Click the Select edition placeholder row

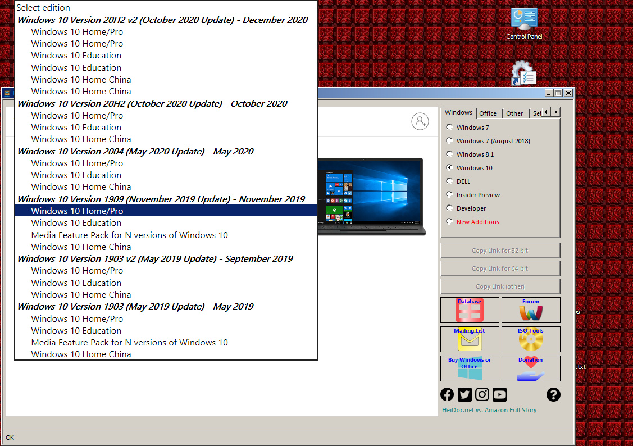point(166,8)
